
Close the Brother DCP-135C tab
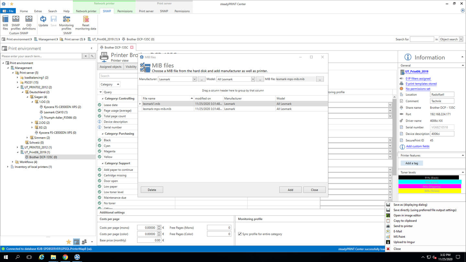[132, 48]
